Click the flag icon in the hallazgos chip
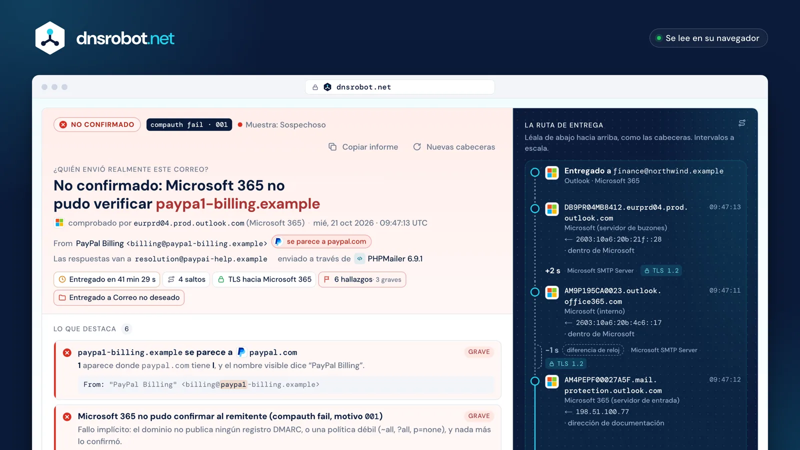This screenshot has width=800, height=450. coord(326,279)
